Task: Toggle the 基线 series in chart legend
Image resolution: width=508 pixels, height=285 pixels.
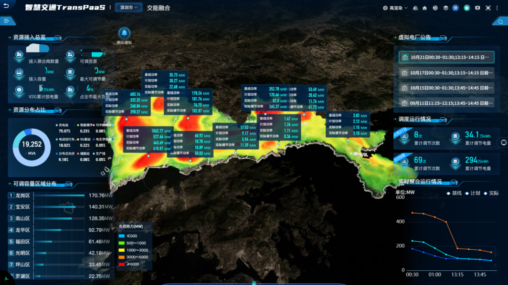Action: coord(454,193)
